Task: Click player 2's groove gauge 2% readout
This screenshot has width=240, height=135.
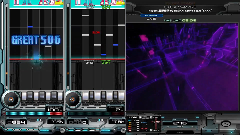Action: click(119, 110)
